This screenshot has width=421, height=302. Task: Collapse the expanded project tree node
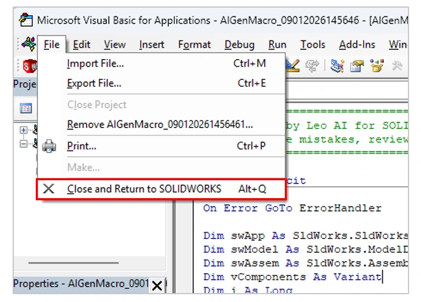pos(23,144)
